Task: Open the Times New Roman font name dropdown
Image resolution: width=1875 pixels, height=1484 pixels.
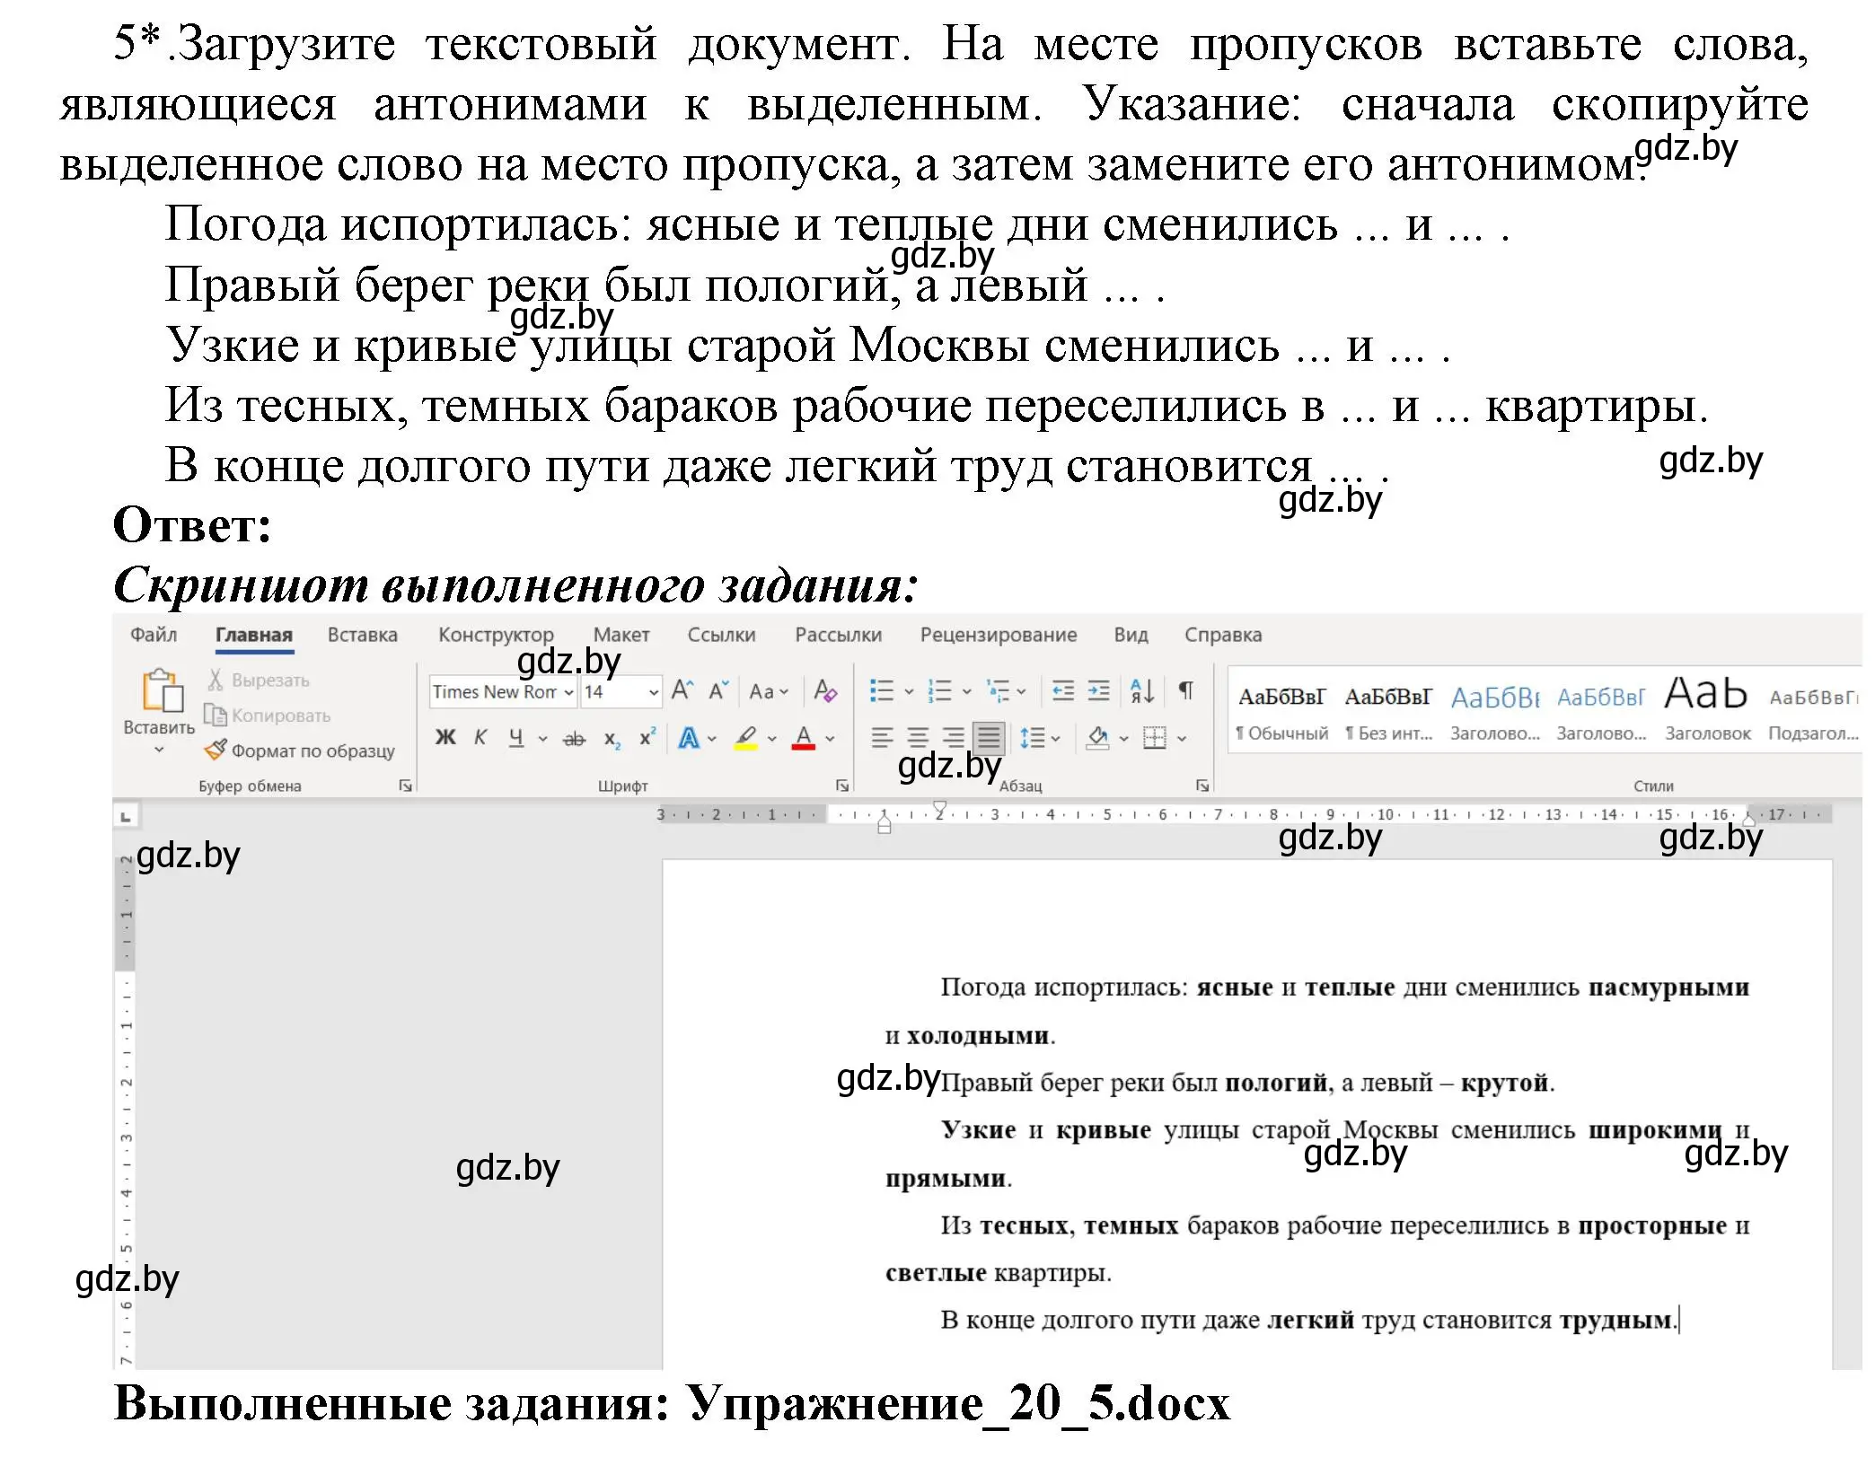Action: coord(568,692)
